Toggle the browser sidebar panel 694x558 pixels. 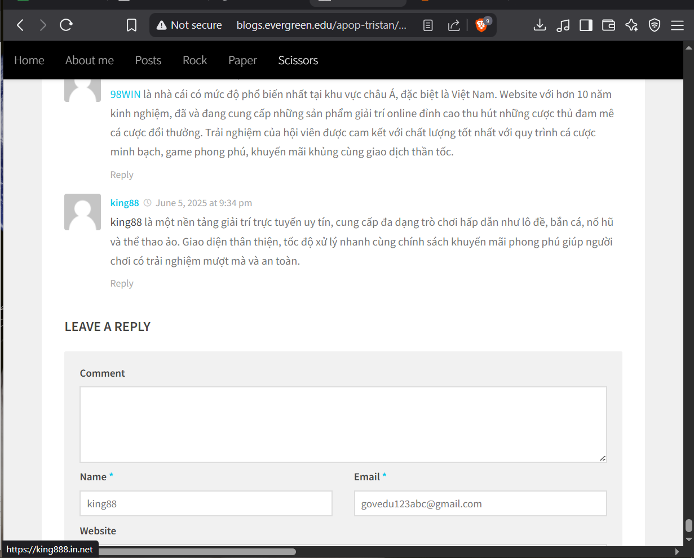[586, 25]
